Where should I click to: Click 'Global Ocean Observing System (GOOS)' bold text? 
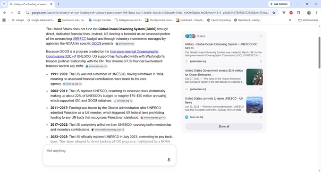(127, 29)
